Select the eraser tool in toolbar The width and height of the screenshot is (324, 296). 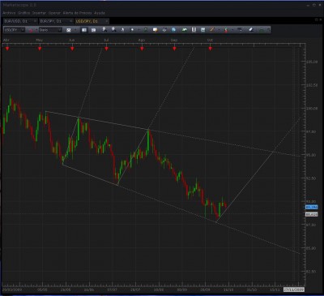pos(251,30)
